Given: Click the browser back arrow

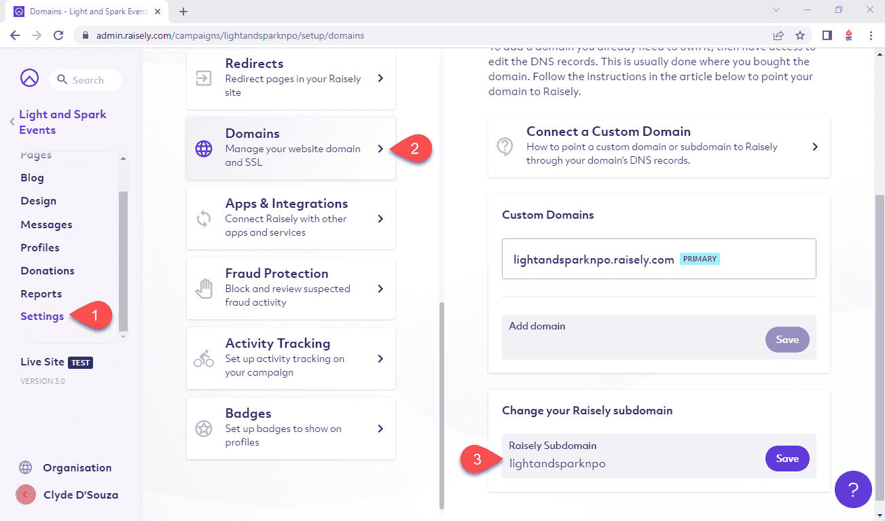Looking at the screenshot, I should 15,35.
